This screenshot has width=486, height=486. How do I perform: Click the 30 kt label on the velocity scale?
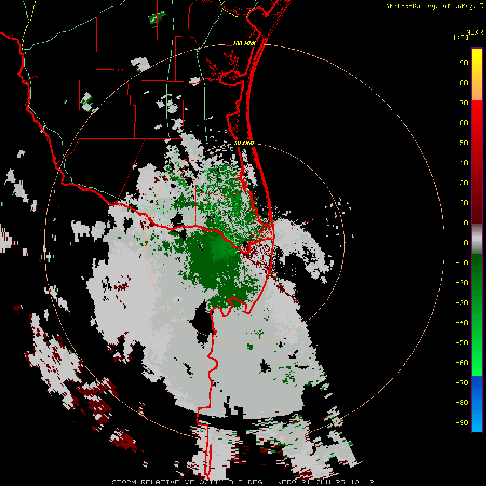(464, 183)
